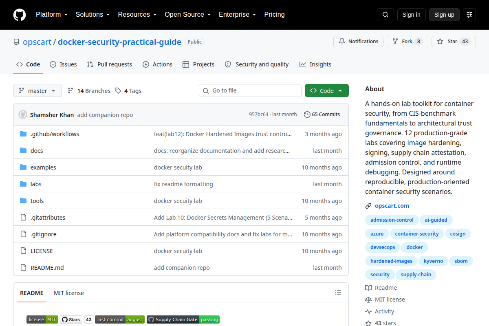Open the sbom topic tag
The width and height of the screenshot is (489, 326).
click(x=461, y=261)
